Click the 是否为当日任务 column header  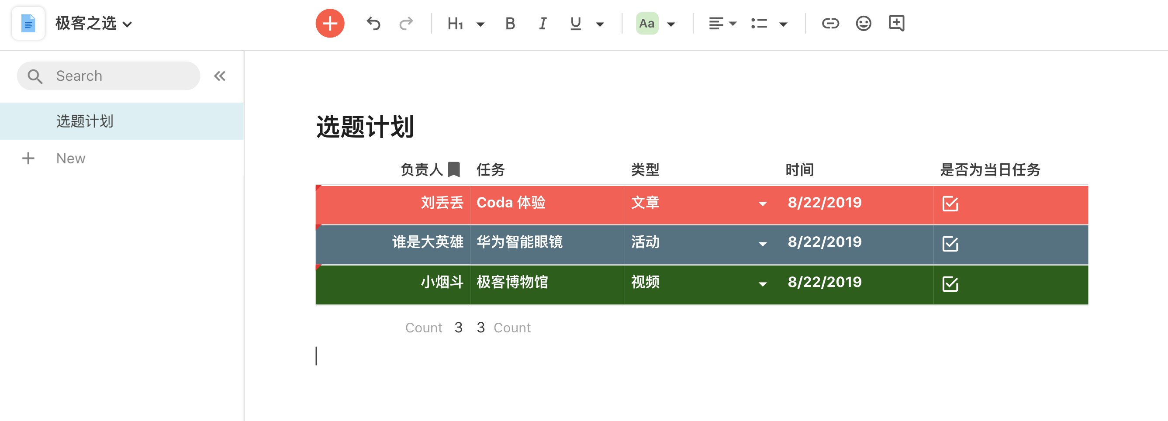(x=990, y=169)
